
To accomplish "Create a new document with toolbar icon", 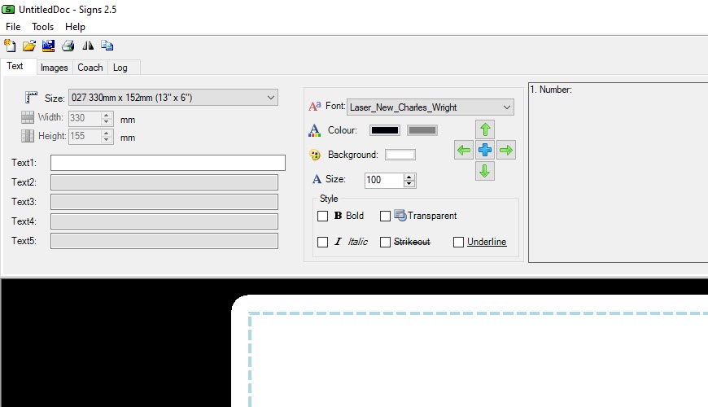I will [10, 46].
